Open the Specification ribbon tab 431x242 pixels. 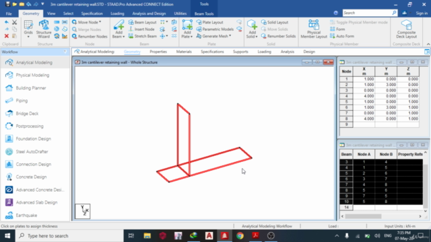point(92,13)
